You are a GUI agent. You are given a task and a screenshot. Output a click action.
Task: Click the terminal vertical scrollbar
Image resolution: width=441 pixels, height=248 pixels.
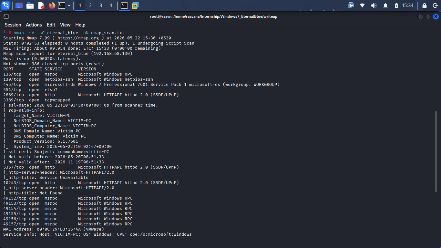(436, 152)
